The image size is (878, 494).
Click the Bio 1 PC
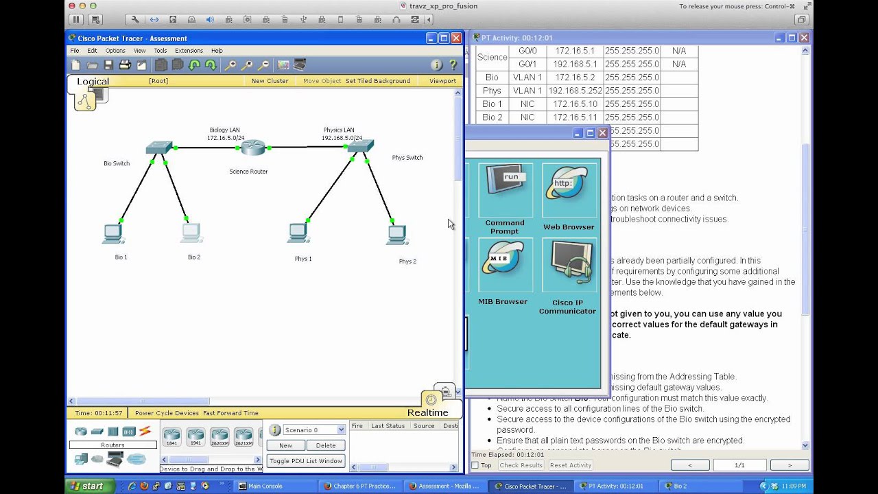[113, 234]
